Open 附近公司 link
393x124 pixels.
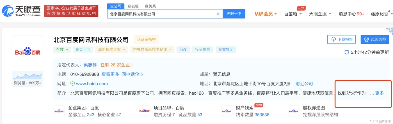pyautogui.click(x=304, y=84)
